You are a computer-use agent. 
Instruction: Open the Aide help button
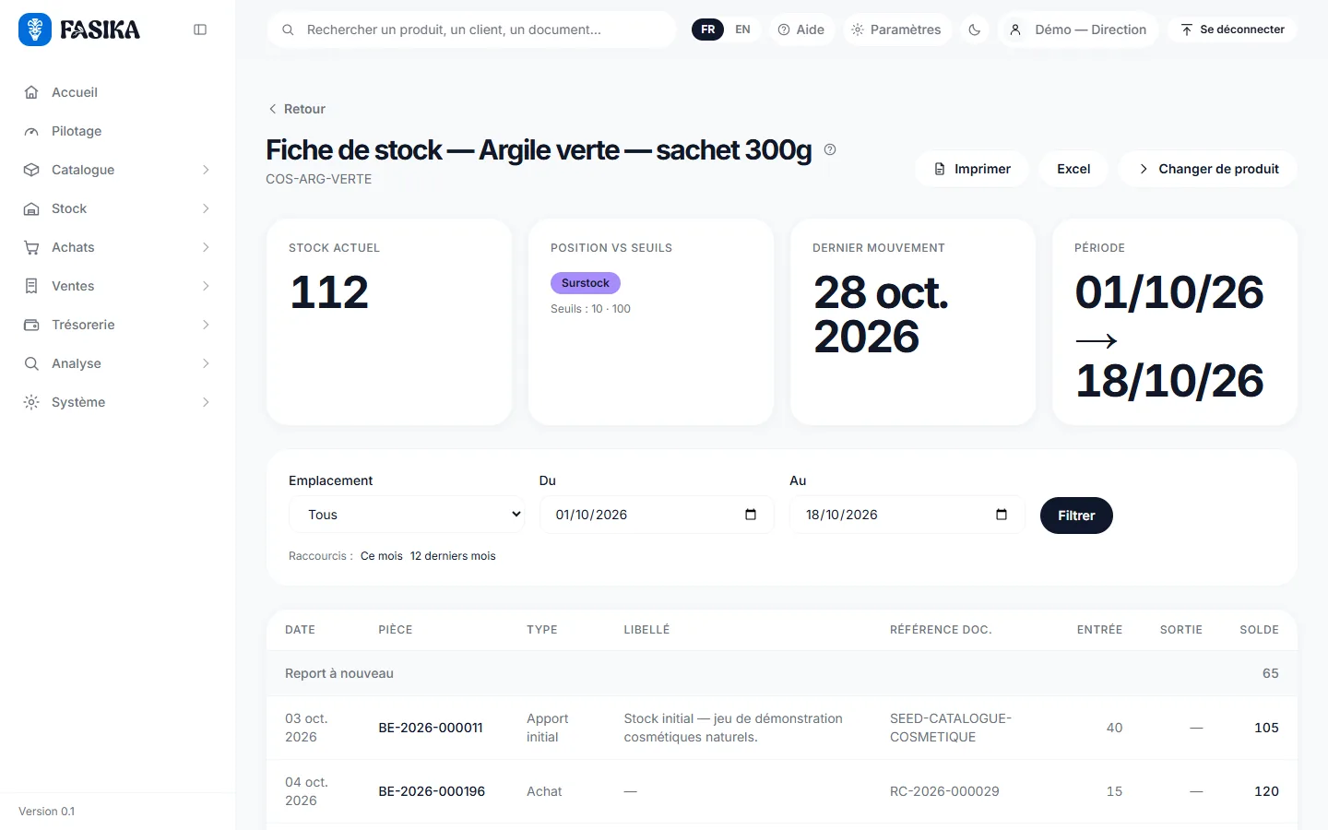point(801,30)
